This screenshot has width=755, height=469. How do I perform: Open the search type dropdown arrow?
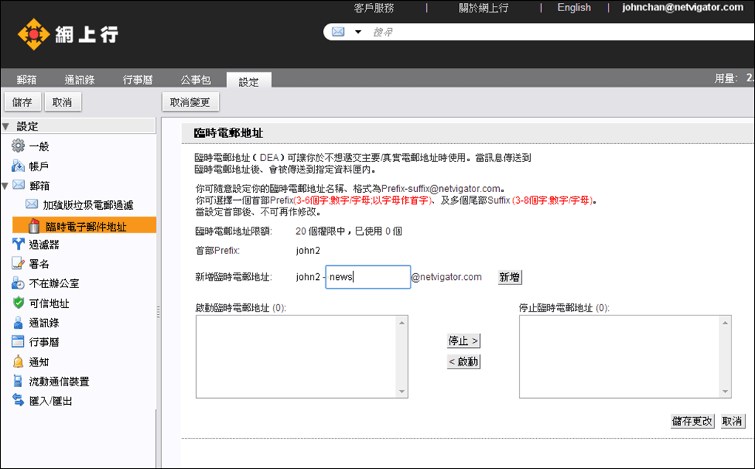358,32
